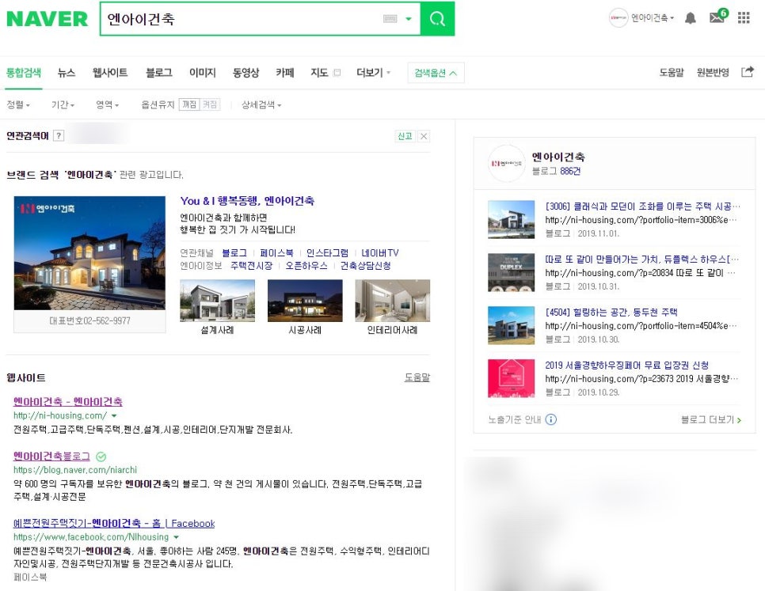Screen dimensions: 765x591
Task: Open the [3006] 클래식과 모던 blog post
Action: point(642,206)
